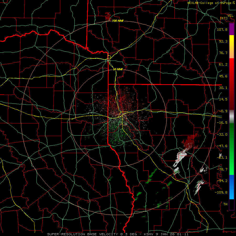The width and height of the screenshot is (236, 236).
Task: Click the -16.5 velocity scale value
Action: (222, 122)
